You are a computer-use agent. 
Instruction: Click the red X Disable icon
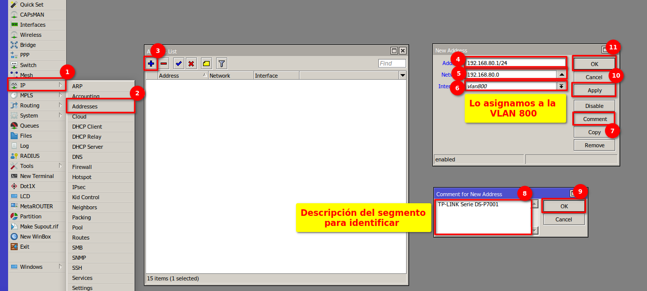click(191, 64)
